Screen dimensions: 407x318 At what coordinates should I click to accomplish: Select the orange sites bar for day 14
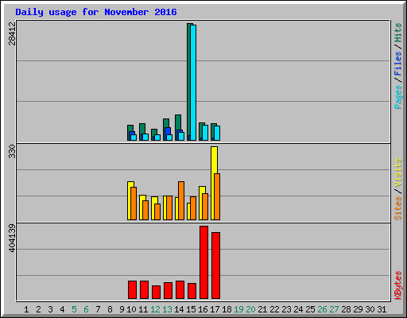181,200
